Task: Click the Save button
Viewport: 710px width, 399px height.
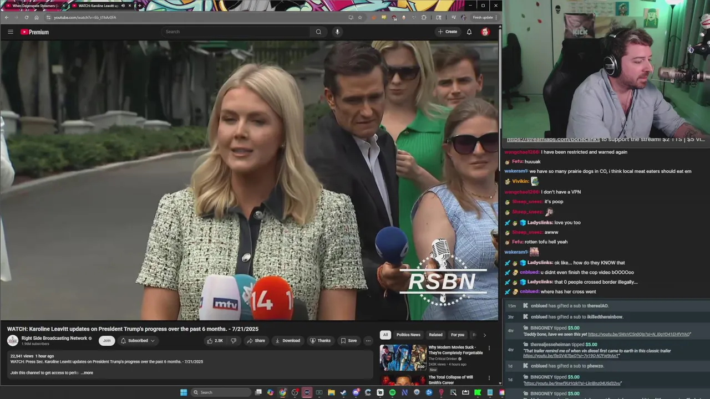Action: [349, 341]
